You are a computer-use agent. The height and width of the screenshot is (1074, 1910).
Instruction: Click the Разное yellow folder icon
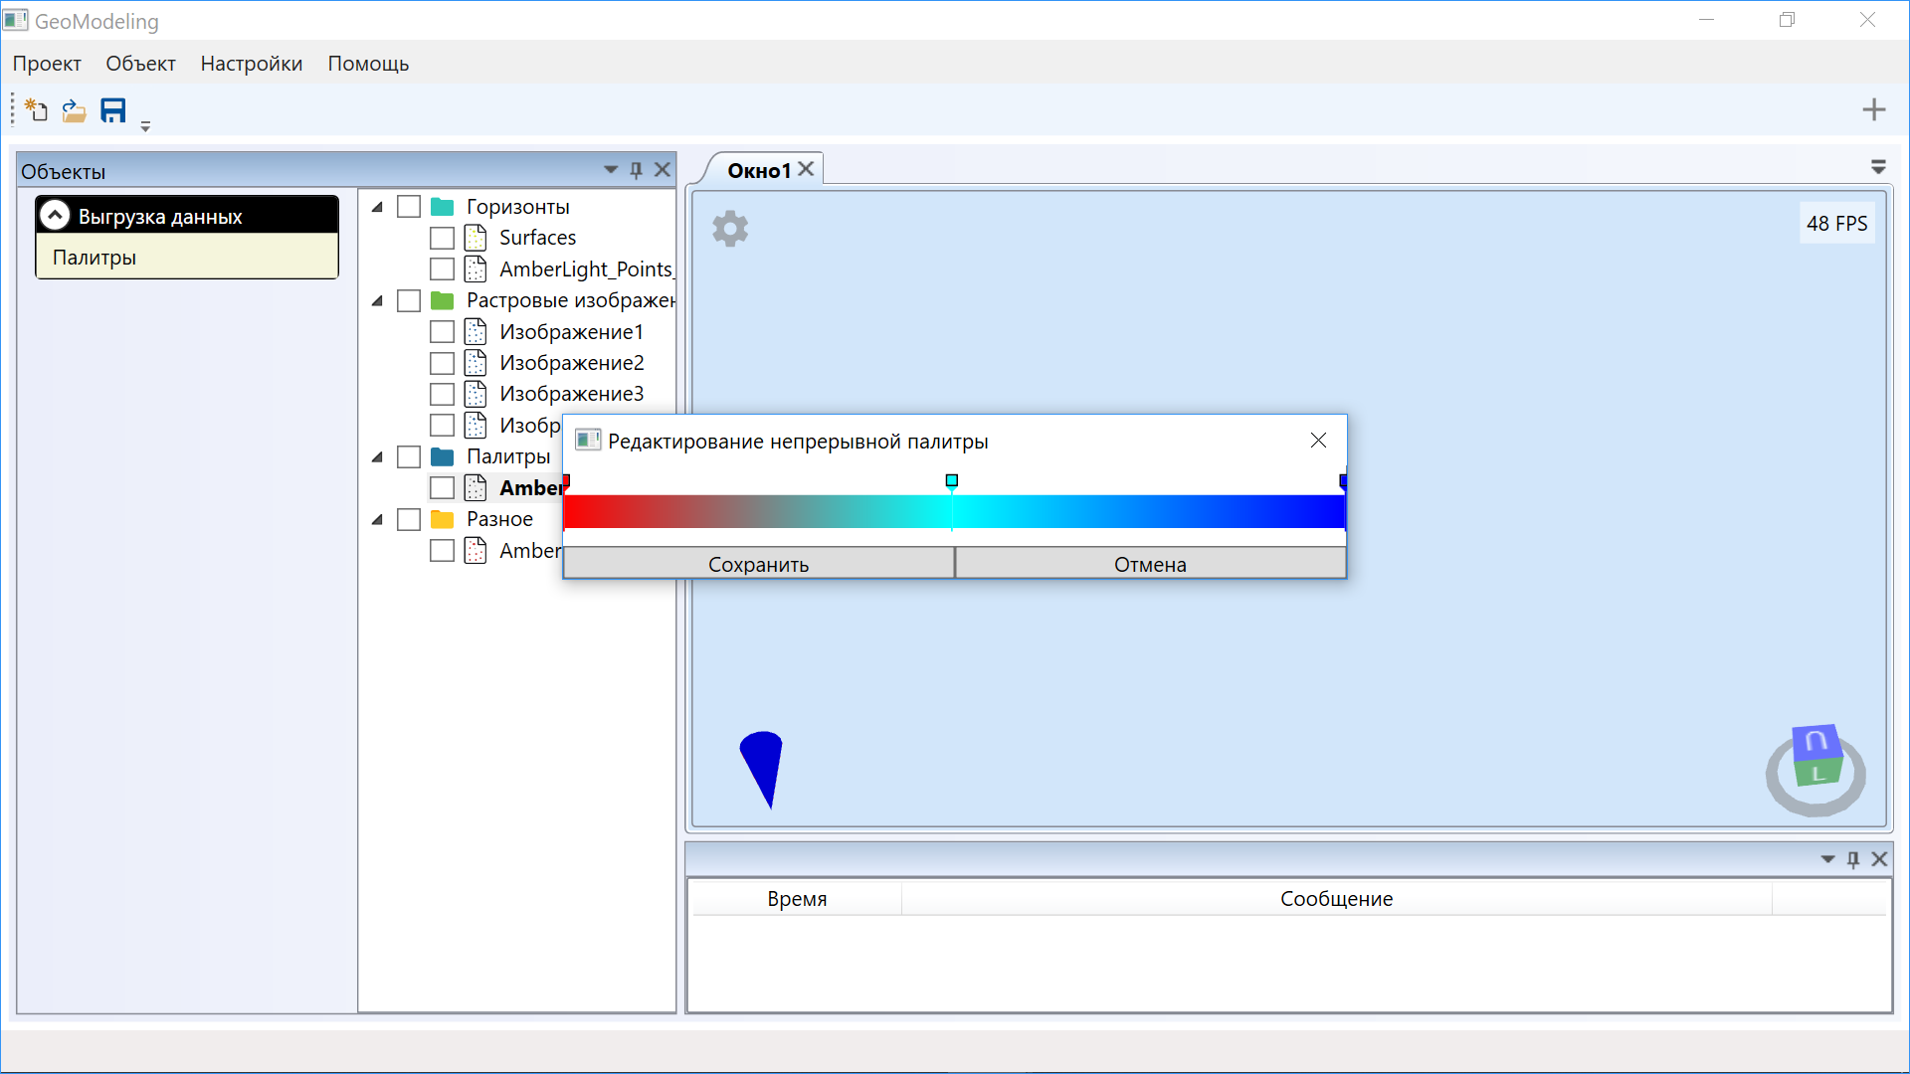point(443,519)
